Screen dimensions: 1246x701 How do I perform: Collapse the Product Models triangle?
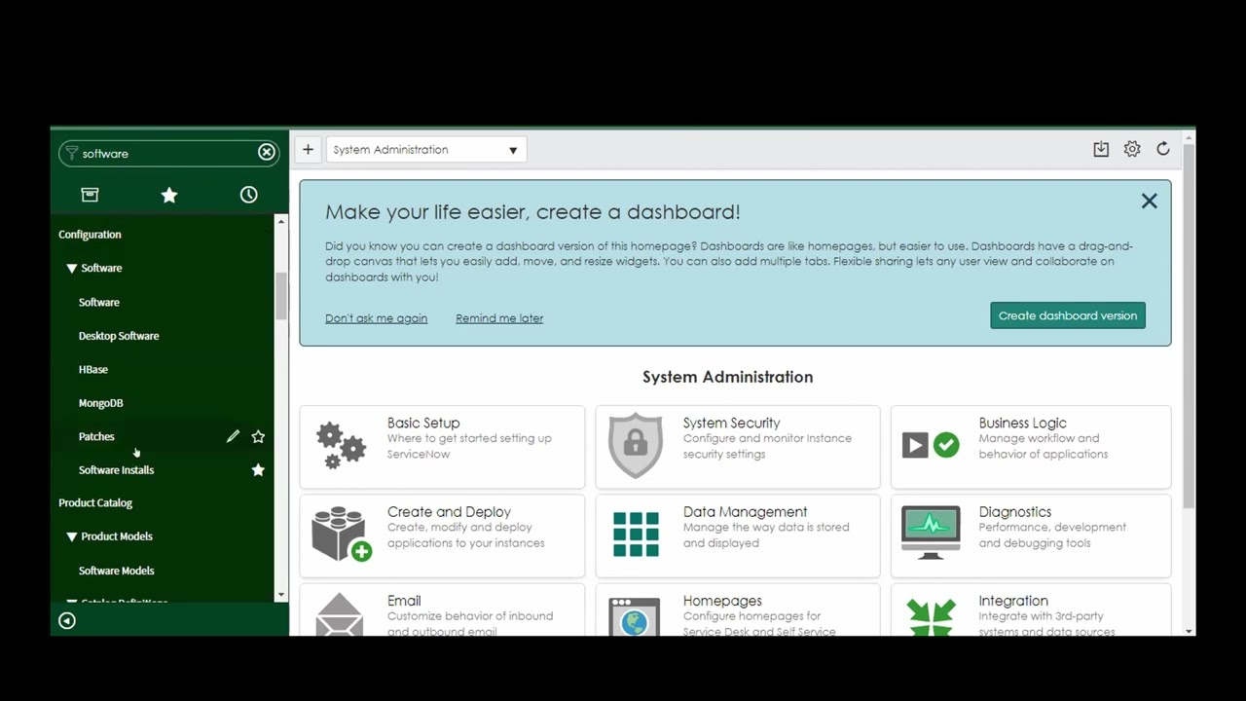tap(71, 536)
